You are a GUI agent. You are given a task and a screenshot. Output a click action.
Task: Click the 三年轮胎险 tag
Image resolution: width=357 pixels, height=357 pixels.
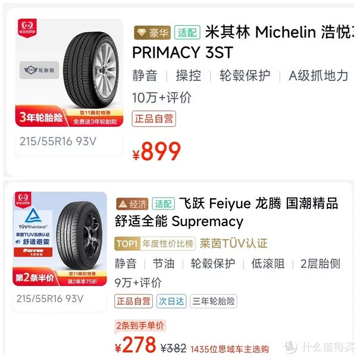pos(214,301)
